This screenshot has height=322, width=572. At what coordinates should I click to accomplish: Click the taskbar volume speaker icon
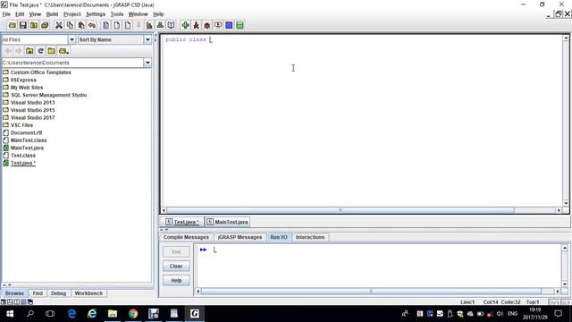pyautogui.click(x=500, y=314)
